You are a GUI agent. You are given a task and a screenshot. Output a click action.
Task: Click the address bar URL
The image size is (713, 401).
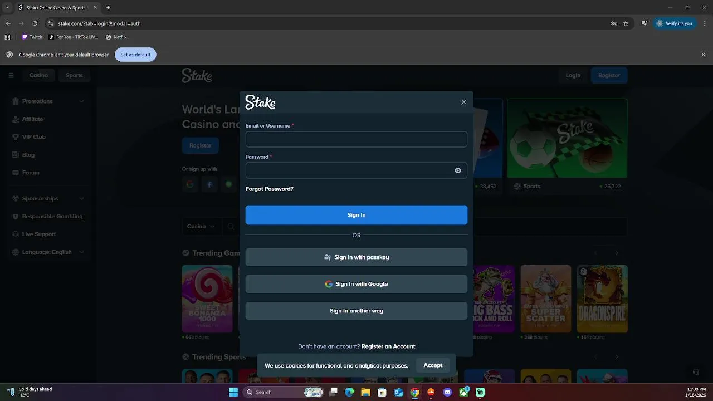pos(99,23)
